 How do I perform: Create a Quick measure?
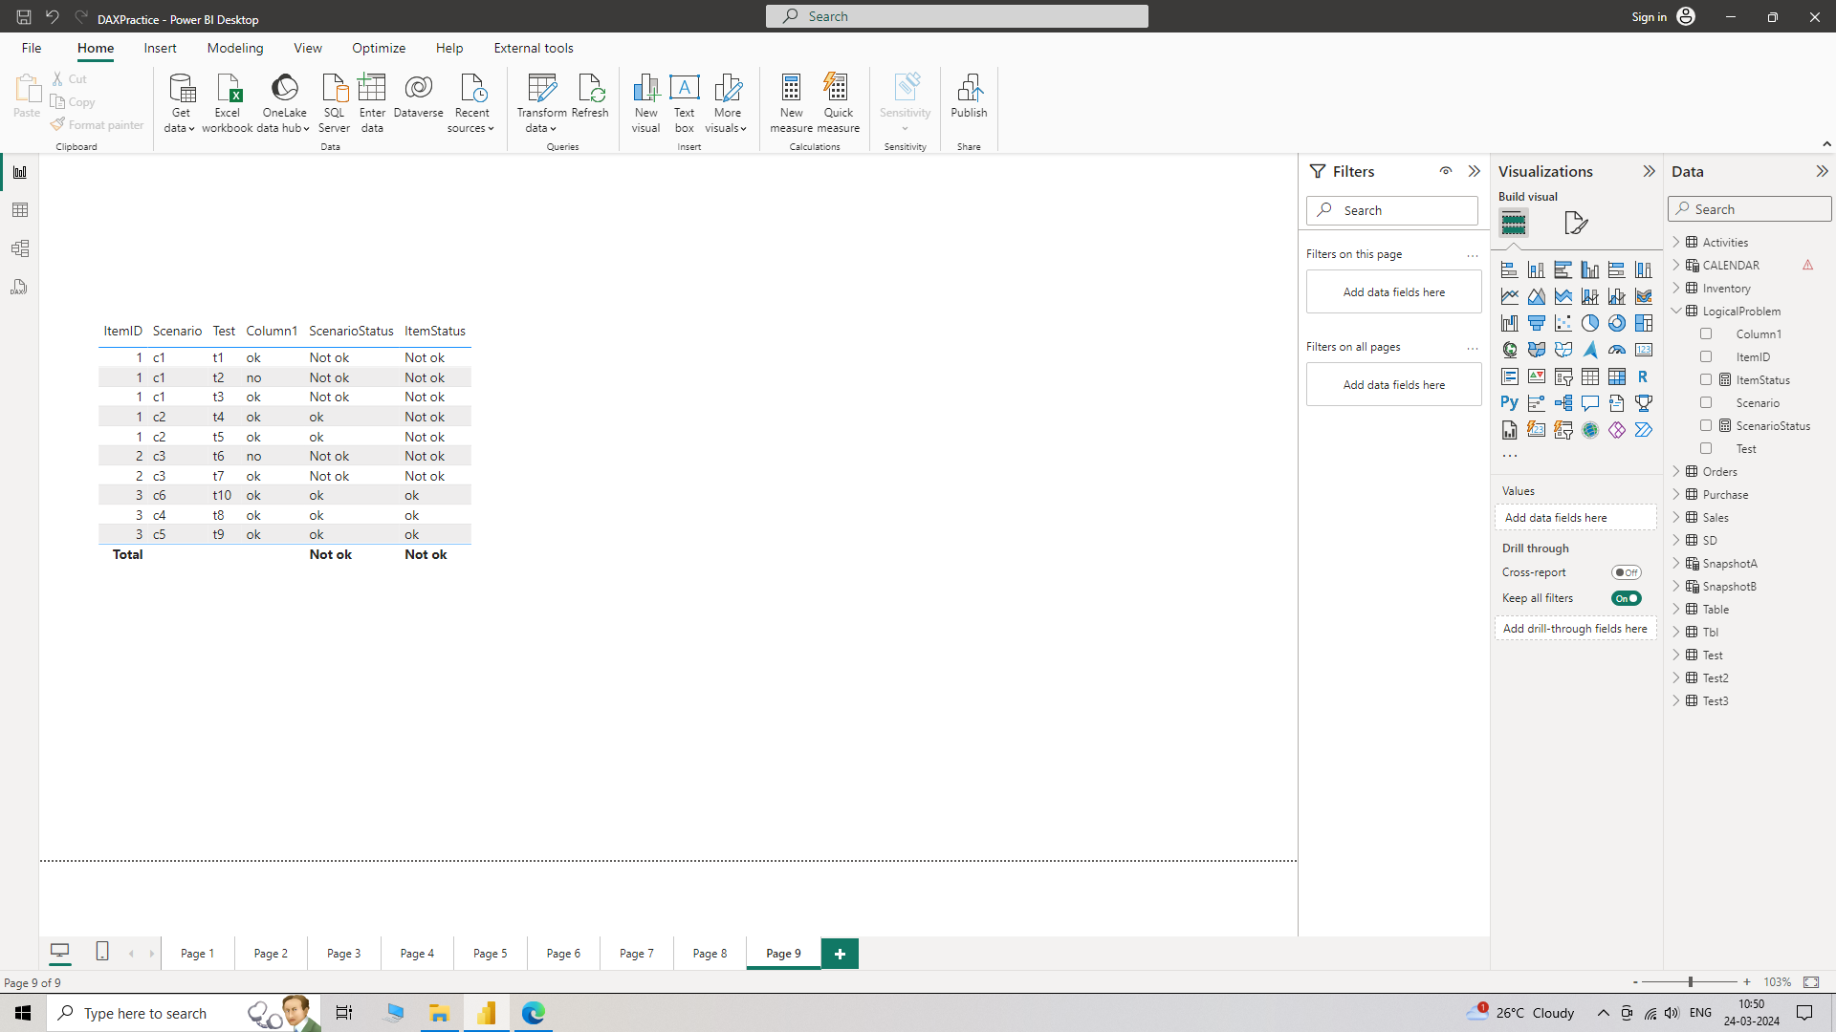click(x=838, y=103)
